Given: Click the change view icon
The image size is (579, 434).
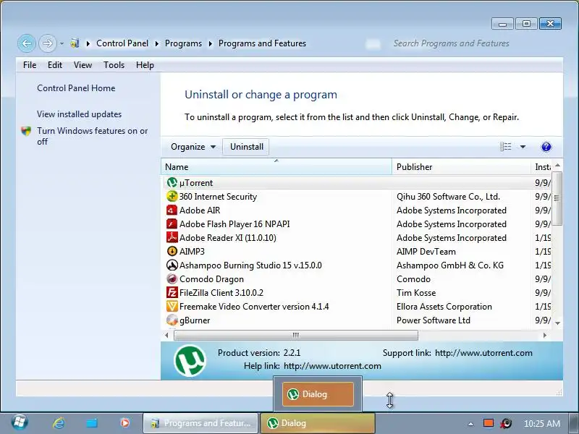Looking at the screenshot, I should point(505,147).
